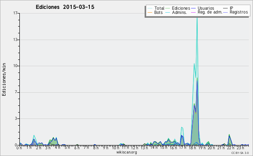Click the y-axis value 13
This screenshot has height=156, width=253.
click(x=15, y=40)
